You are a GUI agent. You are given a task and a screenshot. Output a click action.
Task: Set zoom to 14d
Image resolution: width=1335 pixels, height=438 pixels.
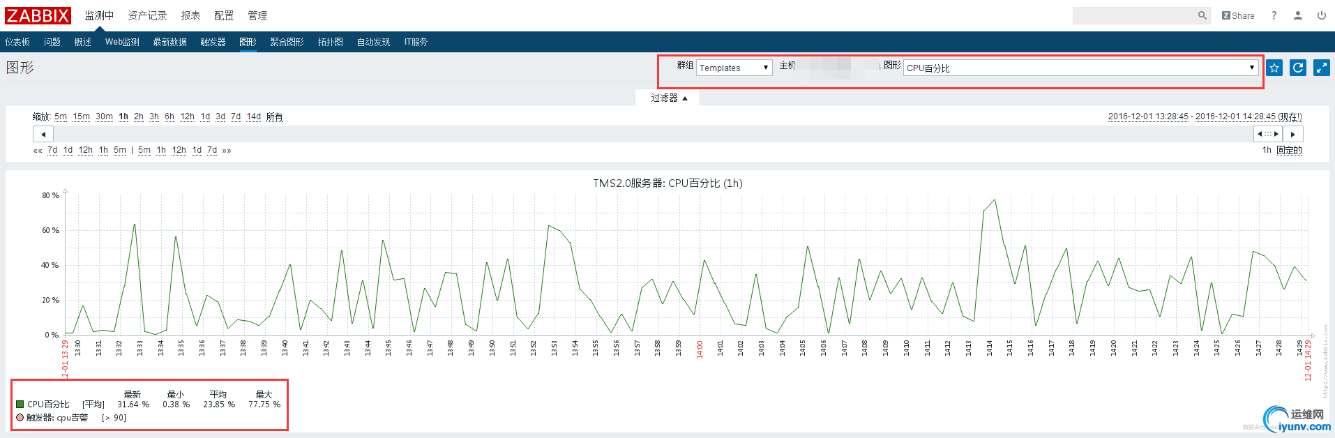(x=254, y=116)
